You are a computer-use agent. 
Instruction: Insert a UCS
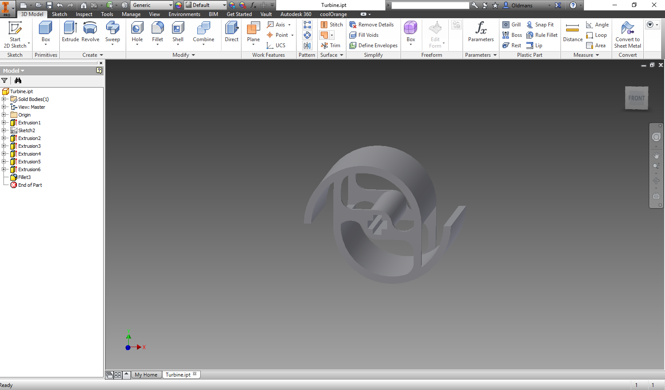tap(276, 45)
